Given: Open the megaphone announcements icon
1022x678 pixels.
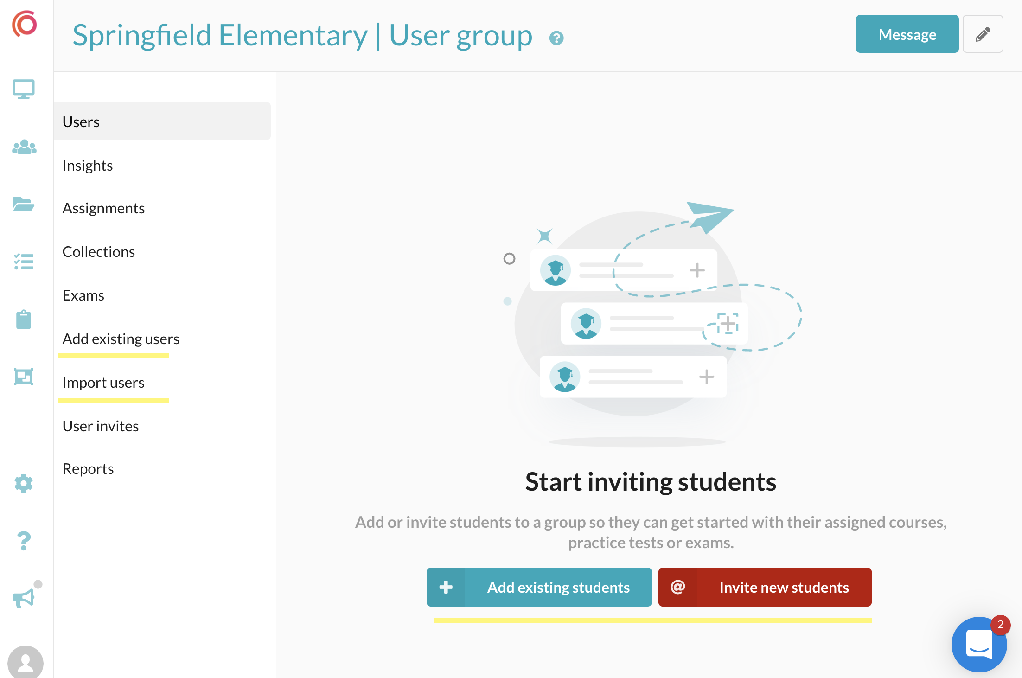Looking at the screenshot, I should point(24,598).
